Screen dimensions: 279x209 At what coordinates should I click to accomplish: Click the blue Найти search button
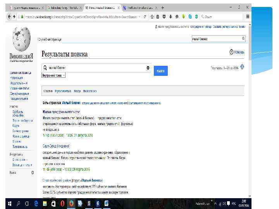(x=160, y=71)
